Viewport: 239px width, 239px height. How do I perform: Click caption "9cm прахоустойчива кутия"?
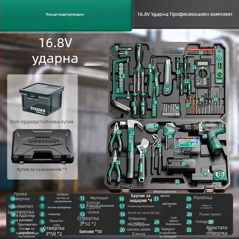click(x=42, y=122)
